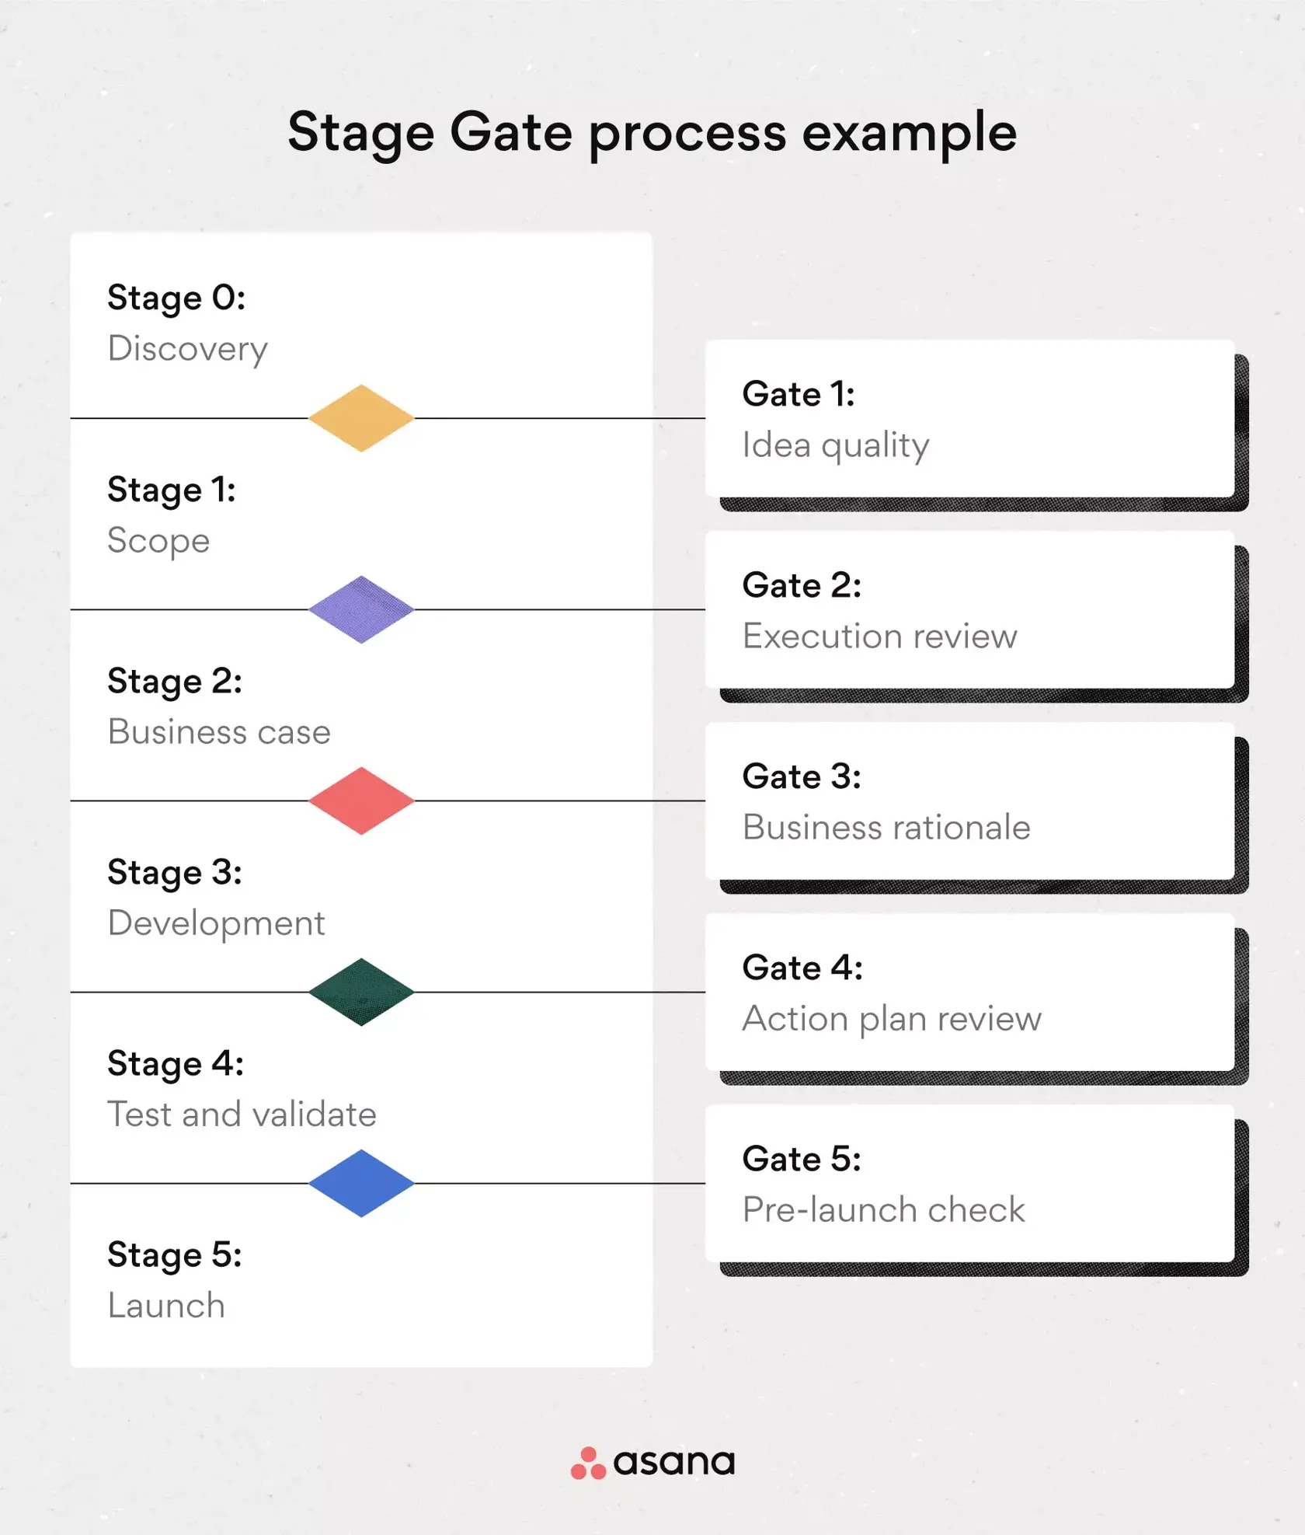Image resolution: width=1305 pixels, height=1535 pixels.
Task: Click the Stage 4: Test and validate row
Action: tap(361, 1088)
